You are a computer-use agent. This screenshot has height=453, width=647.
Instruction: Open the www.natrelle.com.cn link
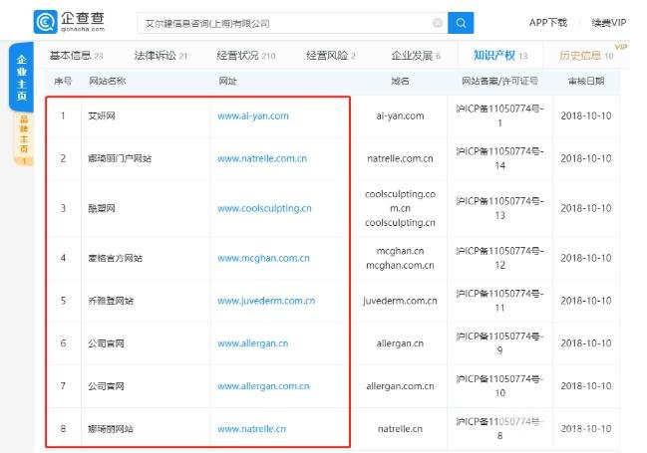pyautogui.click(x=262, y=158)
